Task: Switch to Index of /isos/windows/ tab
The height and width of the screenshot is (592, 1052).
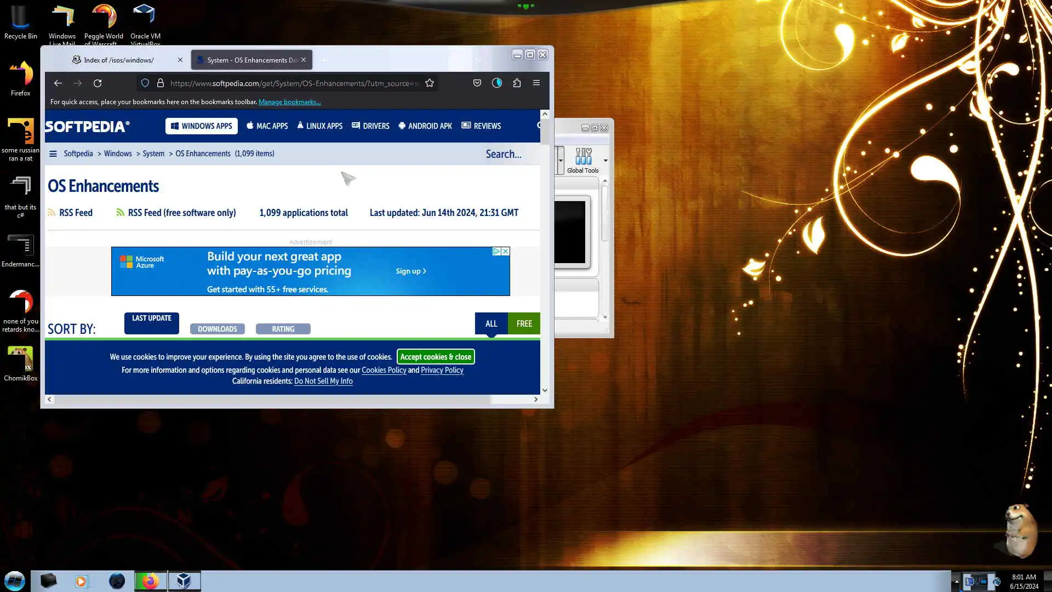Action: 119,60
